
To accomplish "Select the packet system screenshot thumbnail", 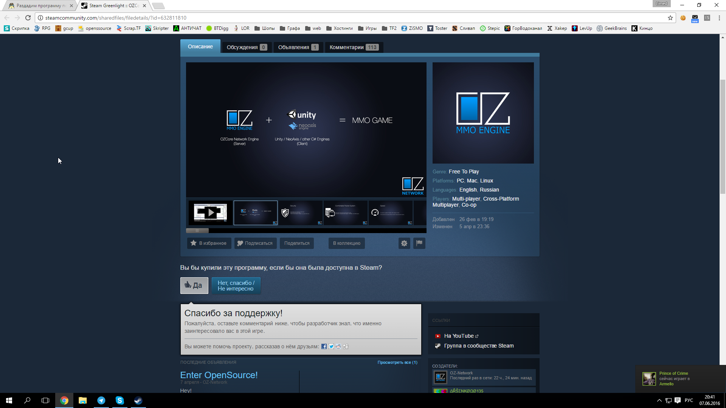I will pyautogui.click(x=346, y=213).
